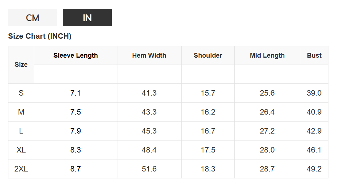This screenshot has height=185, width=350.
Task: Click the 39.0 bust value for S
Action: (x=314, y=93)
